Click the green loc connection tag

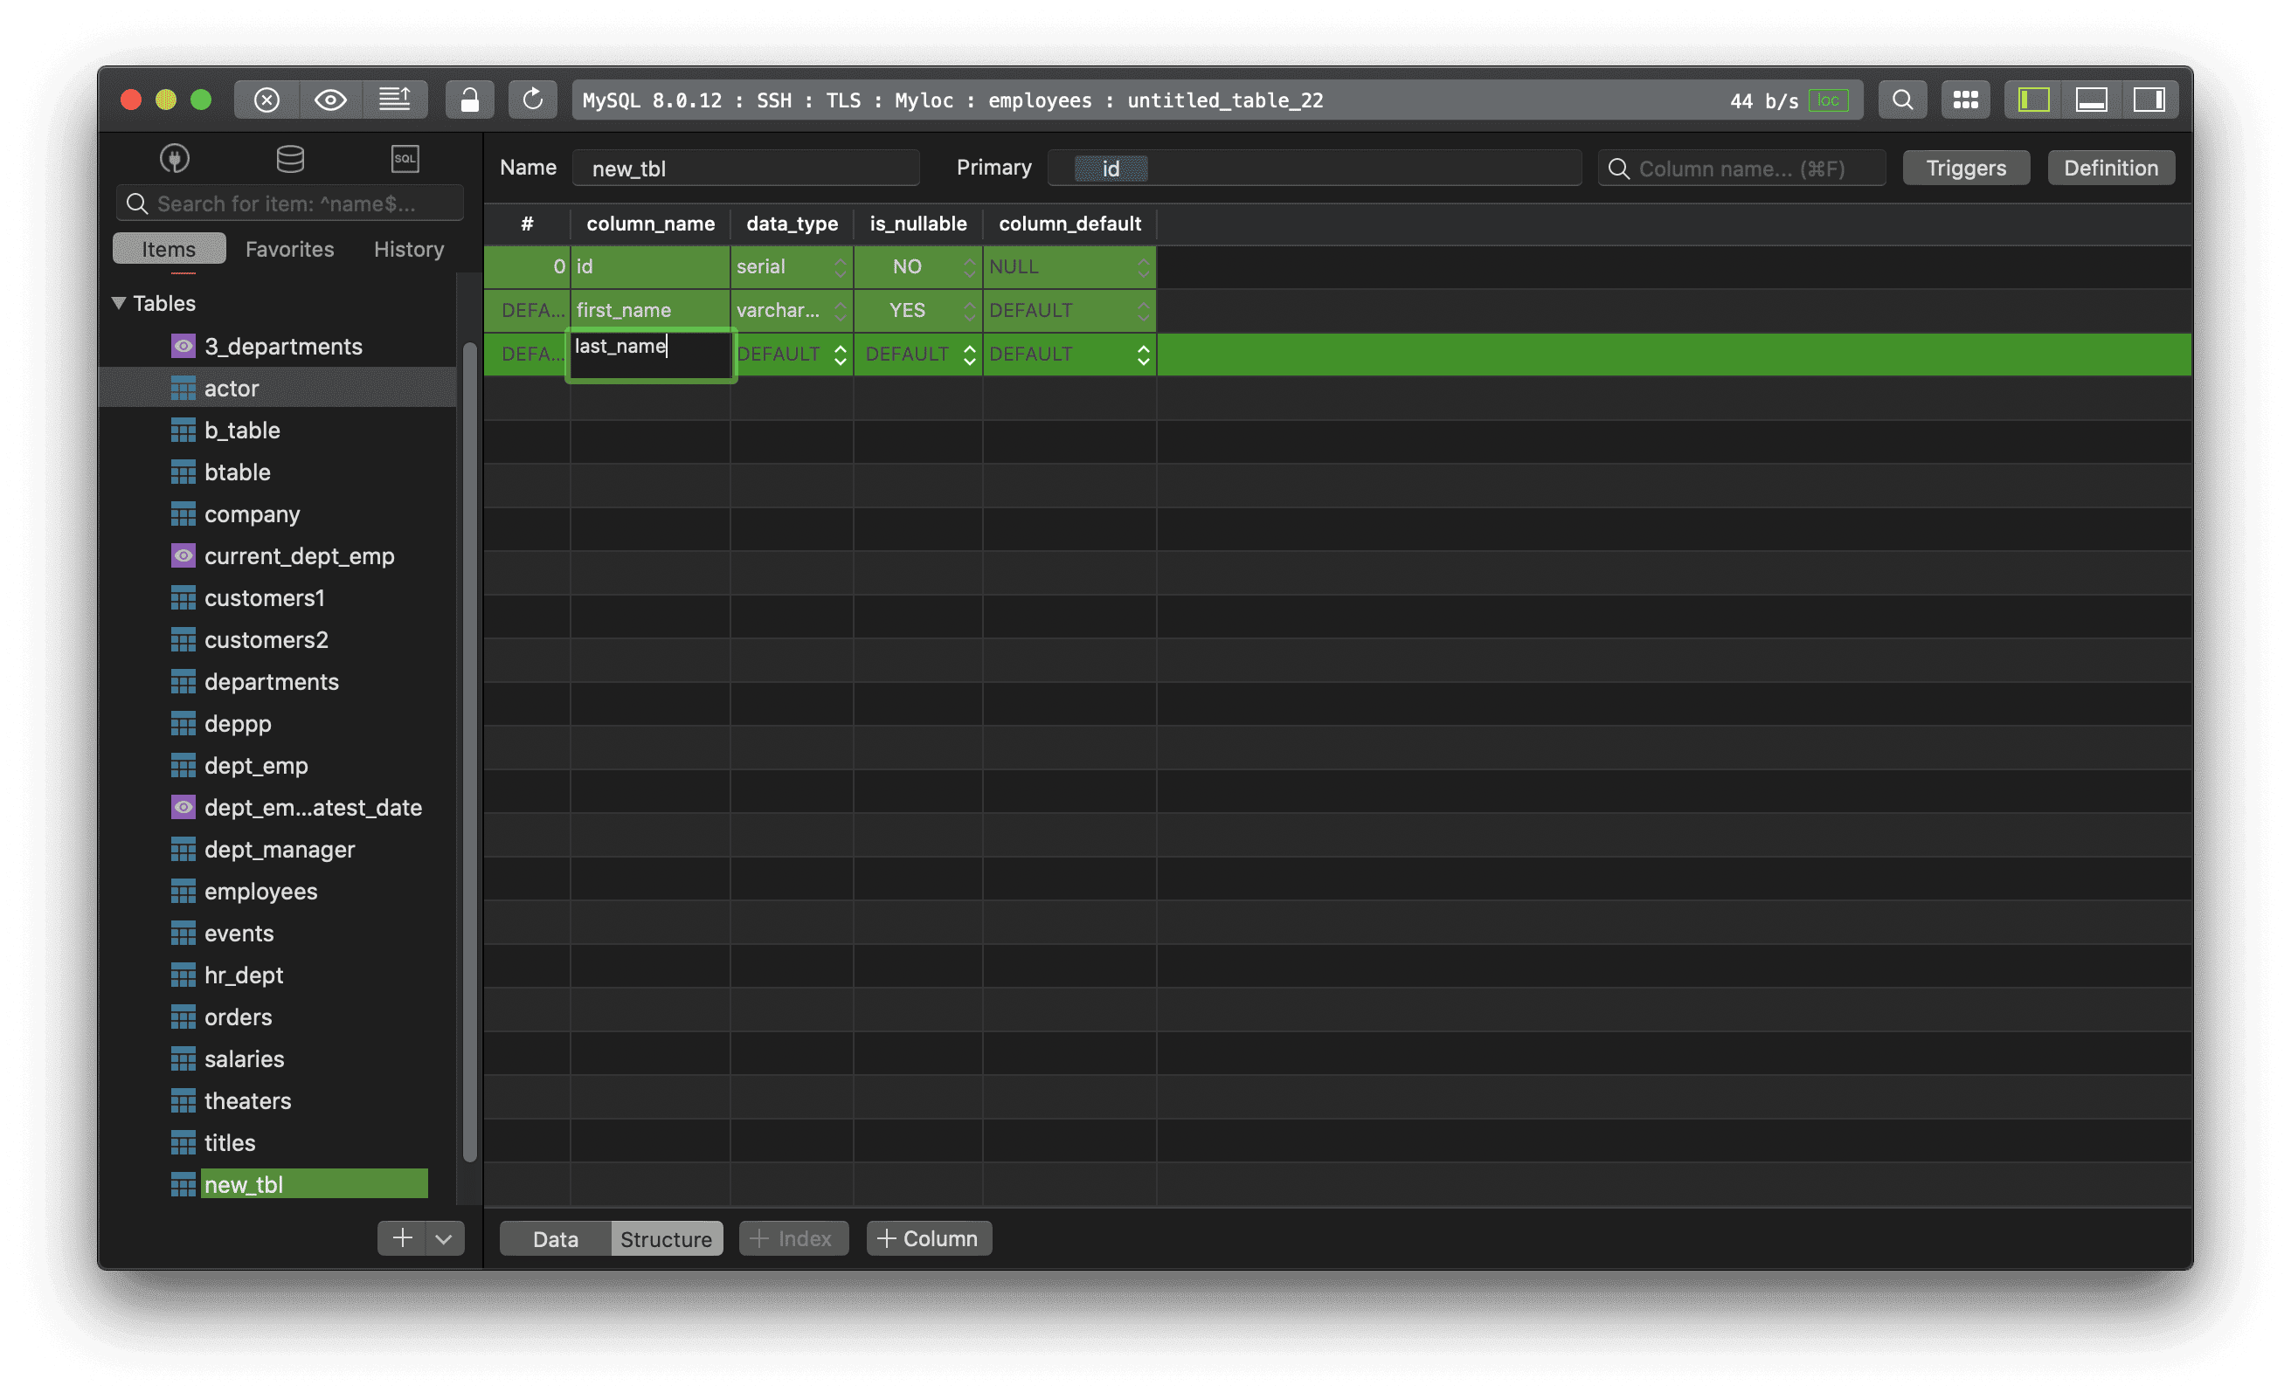tap(1828, 100)
